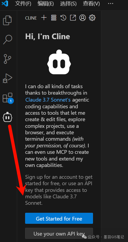Open Run and Debug view
The image size is (128, 242).
tap(7, 78)
